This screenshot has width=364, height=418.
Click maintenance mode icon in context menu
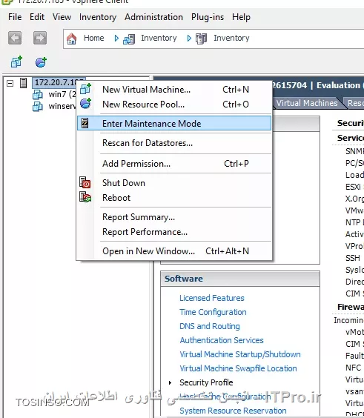(85, 123)
